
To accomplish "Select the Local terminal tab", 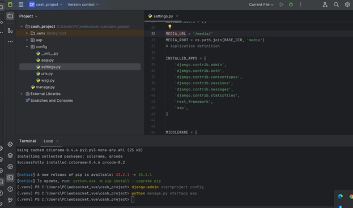I will (48, 141).
